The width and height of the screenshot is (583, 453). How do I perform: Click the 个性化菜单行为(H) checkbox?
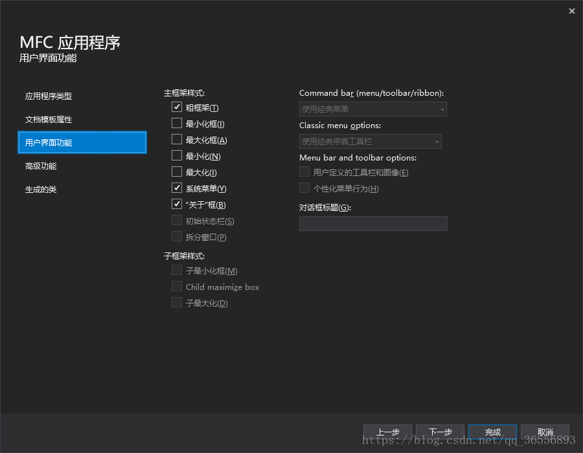click(304, 188)
